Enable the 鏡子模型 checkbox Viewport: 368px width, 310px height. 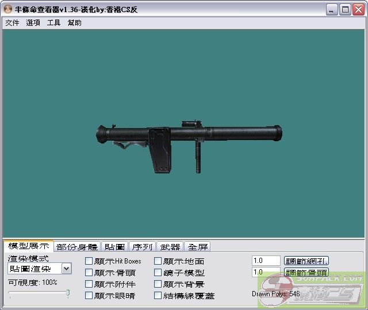158,273
